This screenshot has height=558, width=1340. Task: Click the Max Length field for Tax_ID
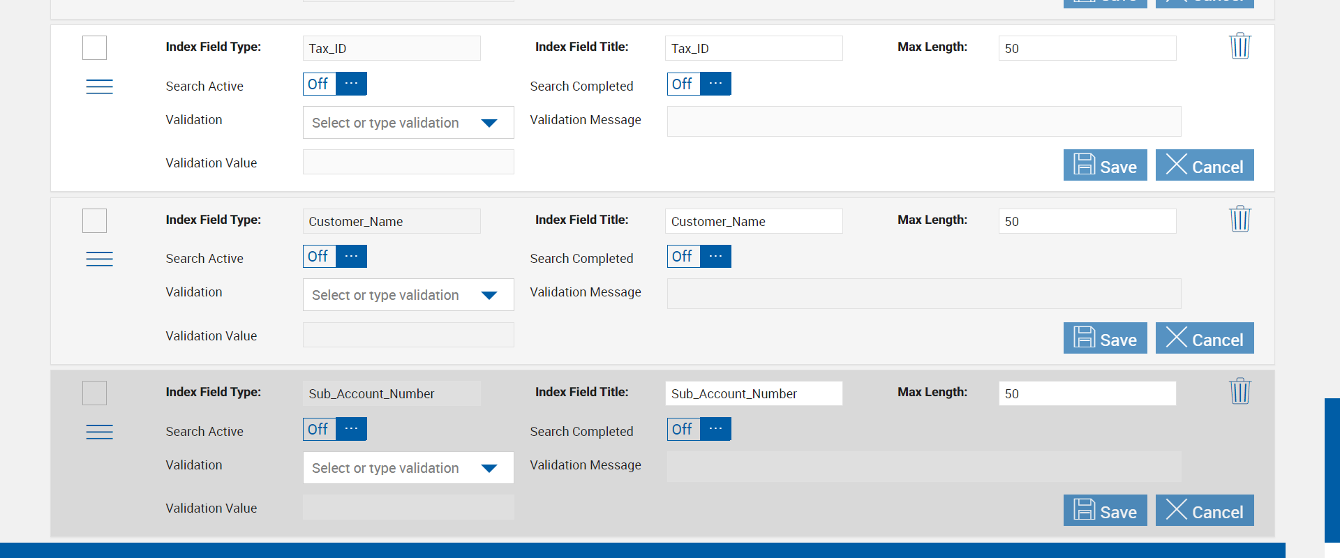coord(1087,48)
